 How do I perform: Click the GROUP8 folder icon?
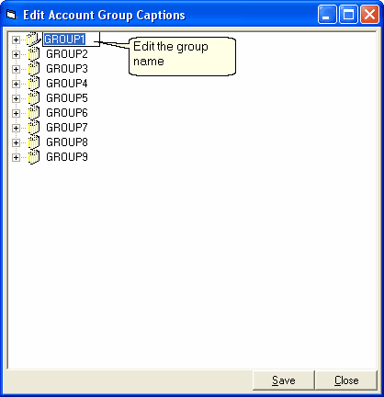pyautogui.click(x=34, y=142)
